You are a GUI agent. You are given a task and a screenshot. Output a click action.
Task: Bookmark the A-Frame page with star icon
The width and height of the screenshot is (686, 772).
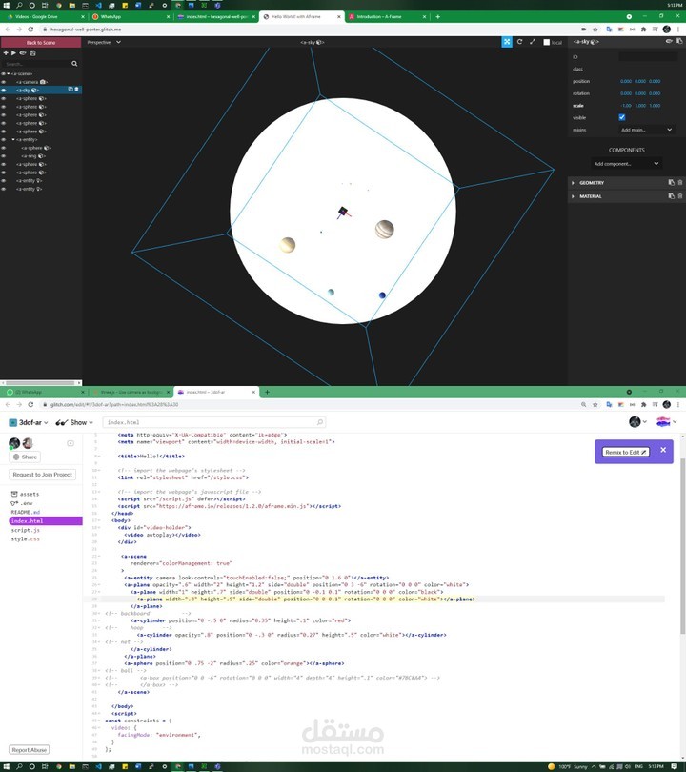(595, 30)
